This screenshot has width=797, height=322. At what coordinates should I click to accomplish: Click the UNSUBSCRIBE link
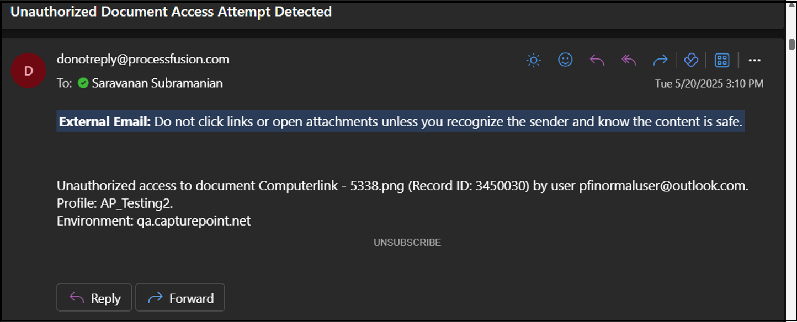click(407, 243)
